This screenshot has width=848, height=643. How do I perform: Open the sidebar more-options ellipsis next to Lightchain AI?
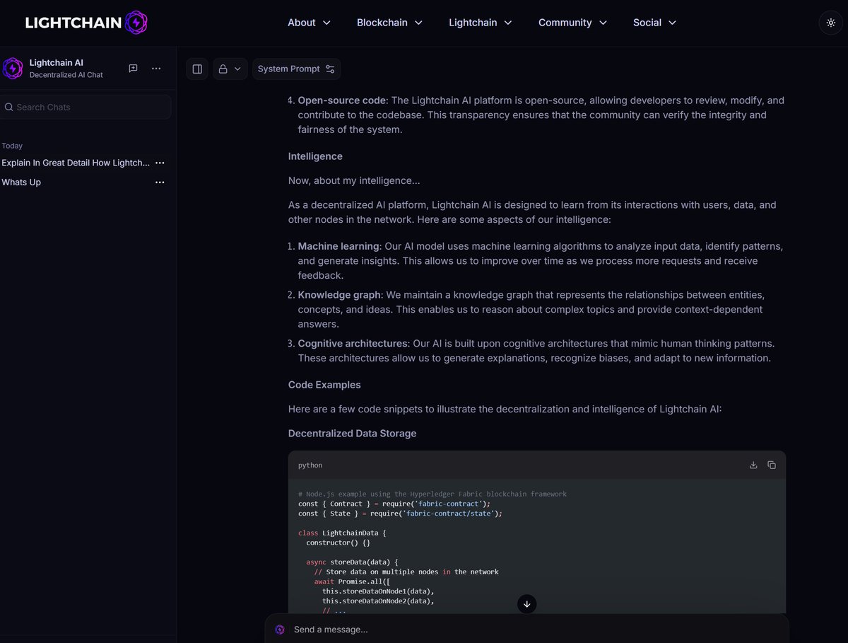click(x=156, y=69)
